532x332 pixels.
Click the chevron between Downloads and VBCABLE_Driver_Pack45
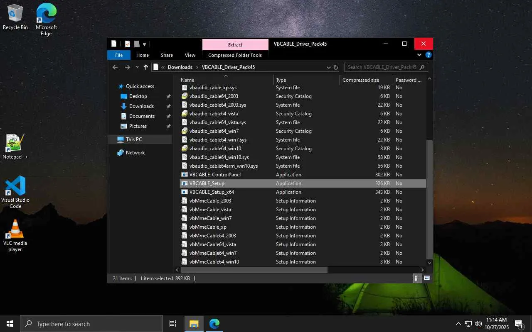click(197, 67)
